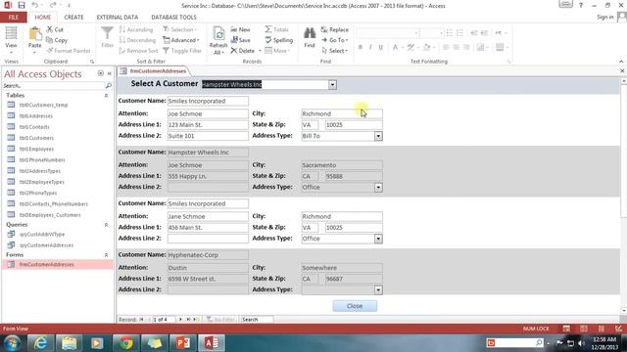Open Find with binoculars icon

click(x=310, y=37)
